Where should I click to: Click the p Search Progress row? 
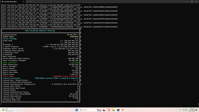[40, 47]
